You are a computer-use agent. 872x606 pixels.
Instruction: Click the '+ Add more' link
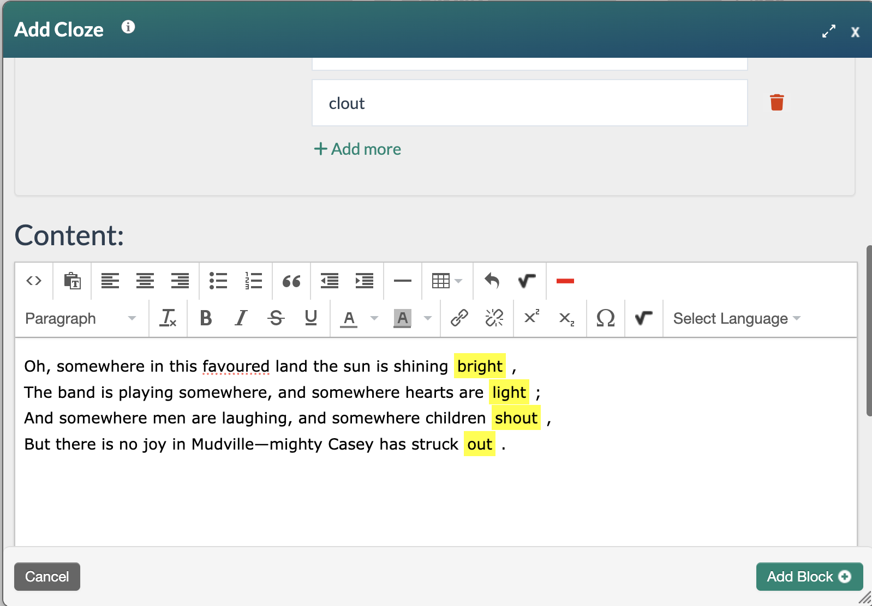click(x=357, y=149)
